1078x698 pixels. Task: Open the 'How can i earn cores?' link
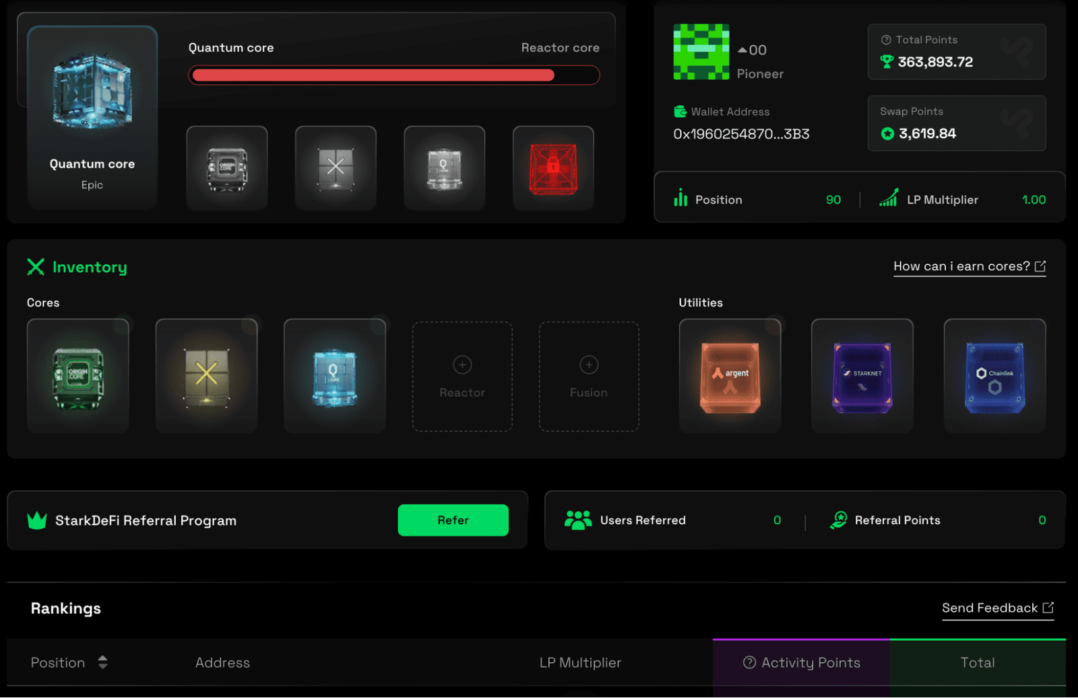969,267
